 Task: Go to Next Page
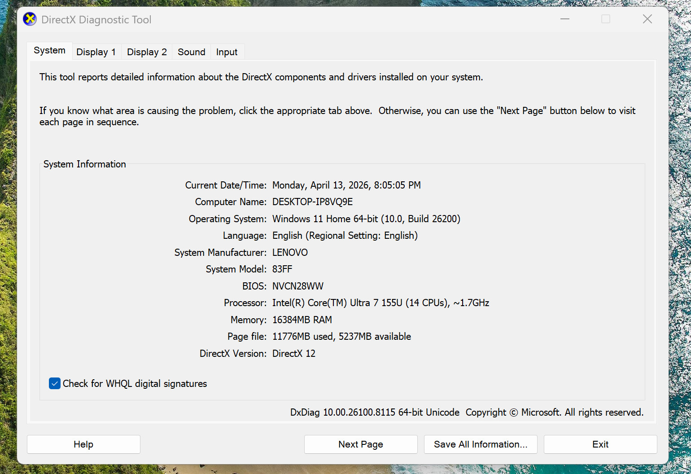[x=361, y=444]
